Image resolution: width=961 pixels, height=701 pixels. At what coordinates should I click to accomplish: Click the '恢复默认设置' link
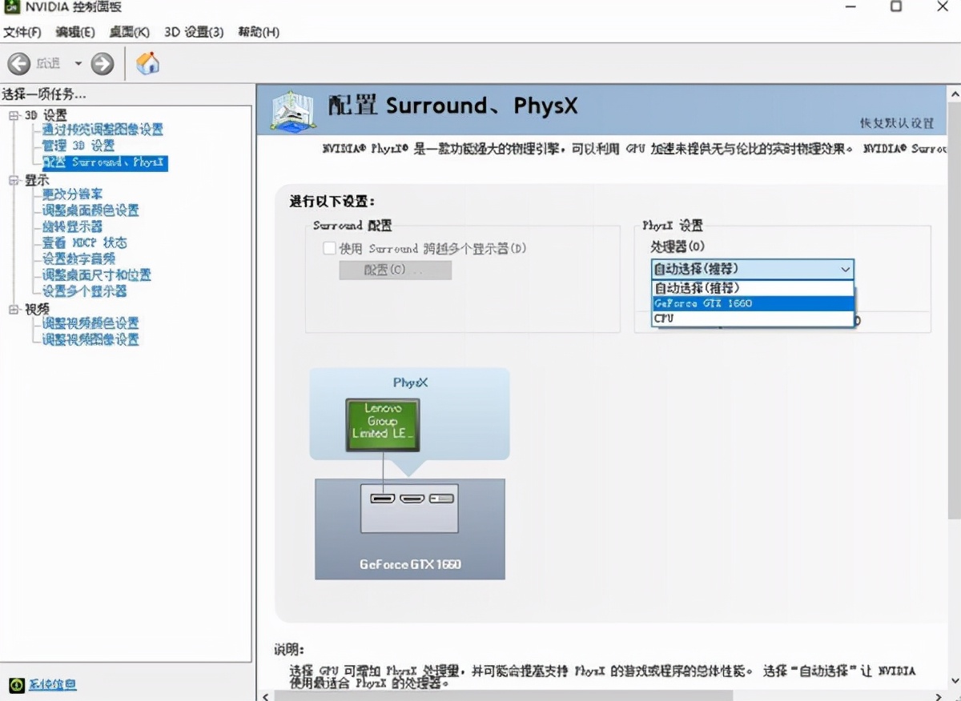(x=895, y=122)
